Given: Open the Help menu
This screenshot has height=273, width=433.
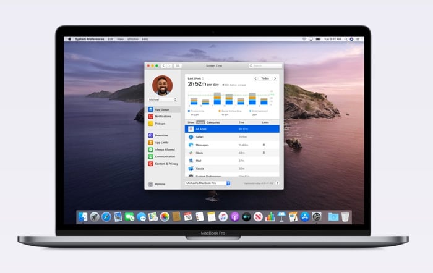Looking at the screenshot, I should tap(145, 39).
